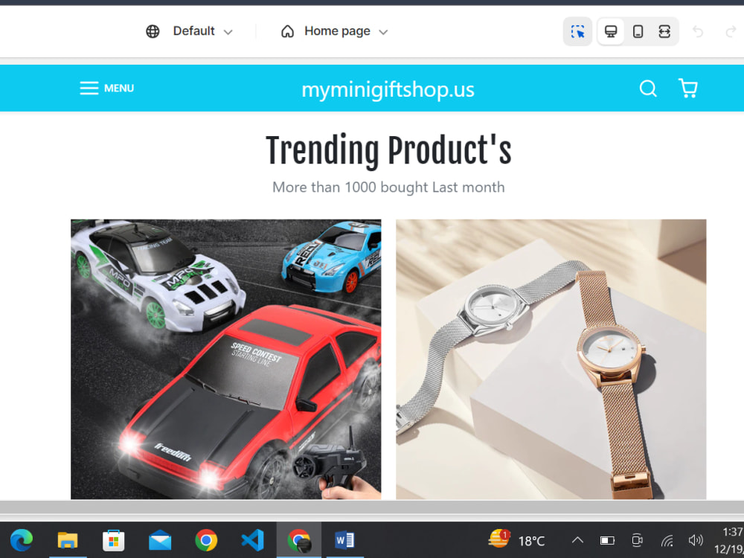Screen dimensions: 744x558
Task: Select the Trending Product's heading
Action: [x=388, y=150]
